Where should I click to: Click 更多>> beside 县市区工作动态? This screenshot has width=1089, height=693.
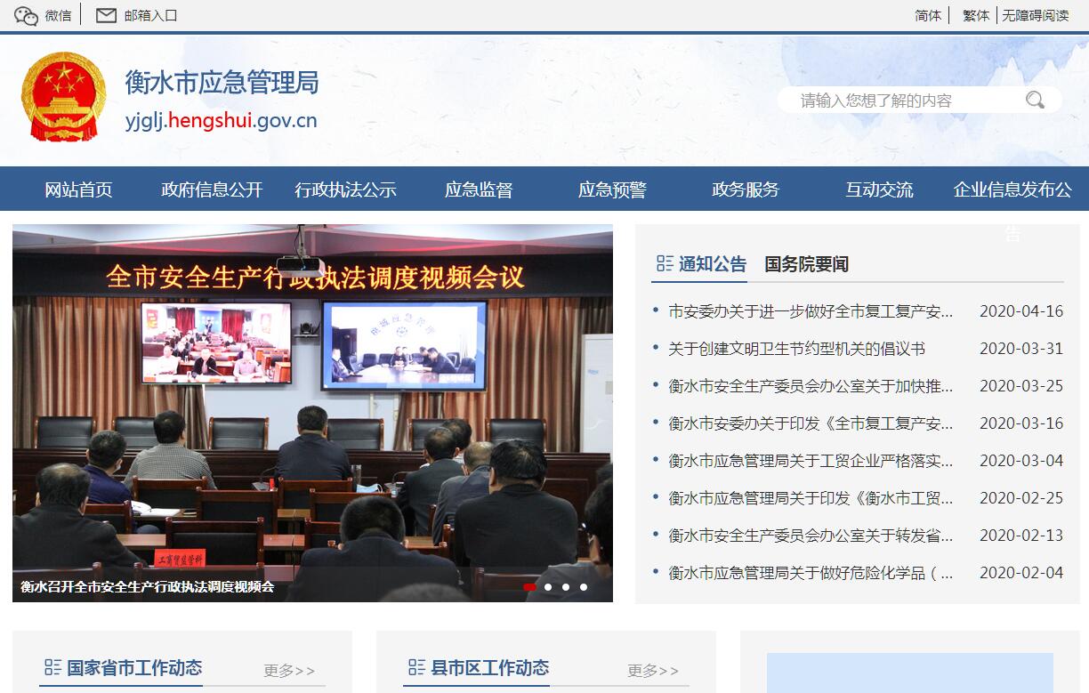(x=653, y=671)
